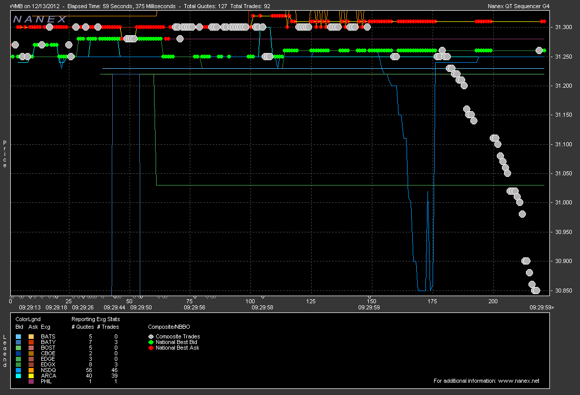Image resolution: width=580 pixels, height=395 pixels.
Task: Click the 'Total Quotes: 127' header text
Action: pos(205,6)
